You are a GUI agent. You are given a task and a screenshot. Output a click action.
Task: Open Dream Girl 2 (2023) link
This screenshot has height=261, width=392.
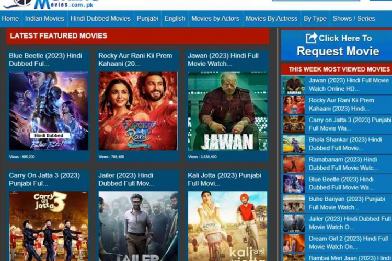pos(349,243)
